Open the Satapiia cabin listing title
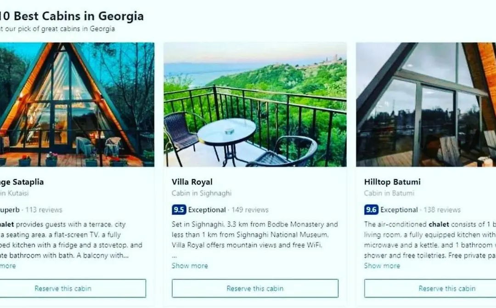The height and width of the screenshot is (308, 496). [x=22, y=182]
